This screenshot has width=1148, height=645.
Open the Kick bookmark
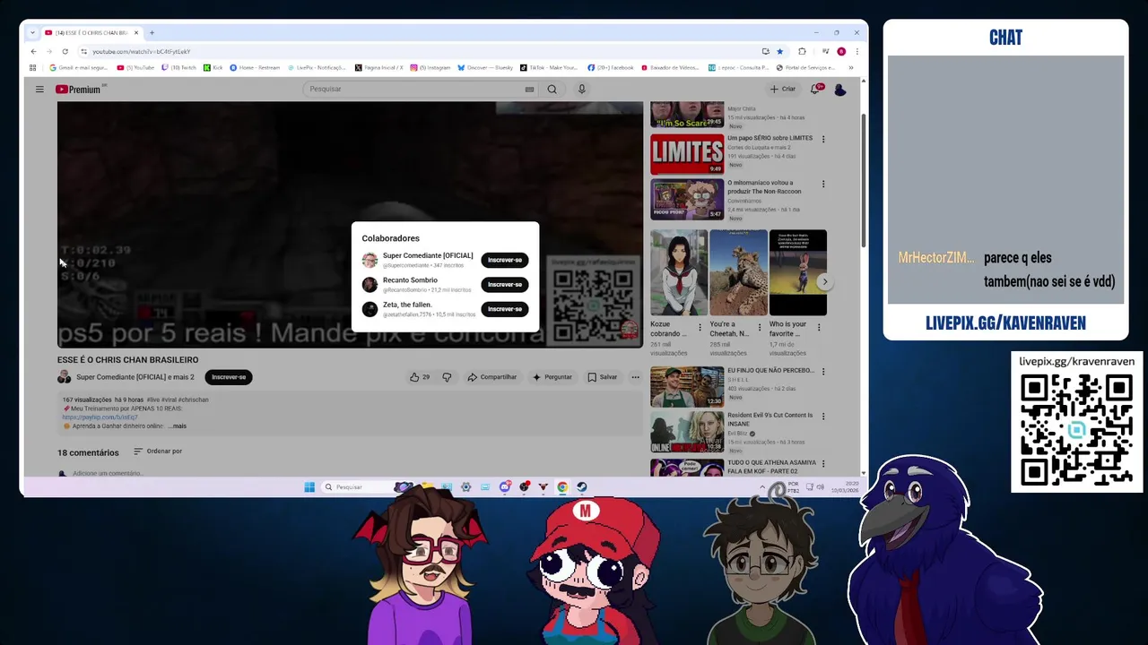tap(213, 67)
